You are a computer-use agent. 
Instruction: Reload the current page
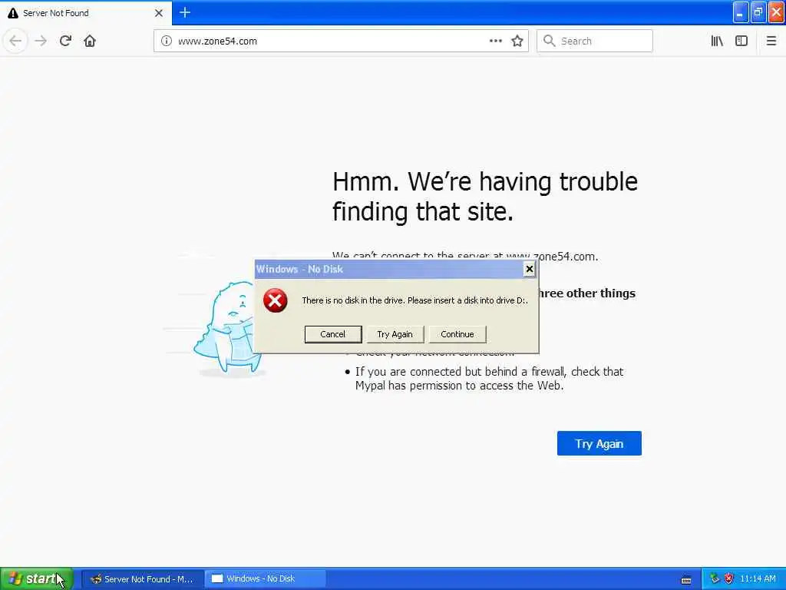pyautogui.click(x=65, y=41)
